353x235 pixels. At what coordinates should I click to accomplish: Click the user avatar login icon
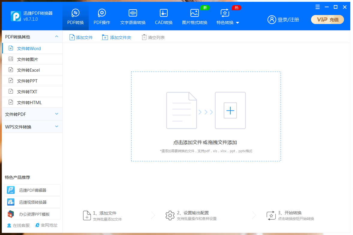272,20
